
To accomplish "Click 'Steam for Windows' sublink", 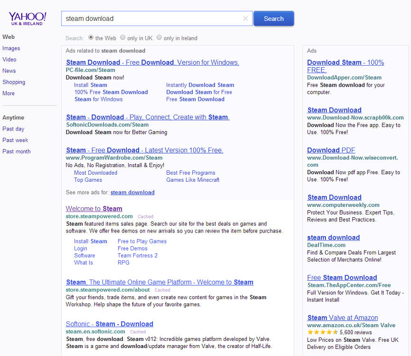I will click(99, 99).
